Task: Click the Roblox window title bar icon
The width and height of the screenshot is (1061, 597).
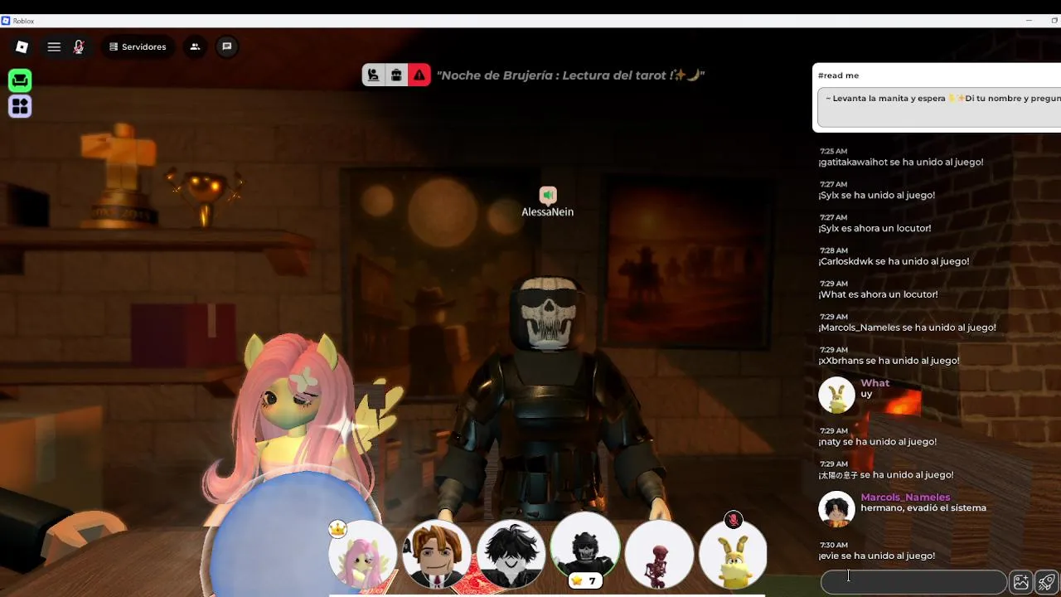Action: pos(6,21)
